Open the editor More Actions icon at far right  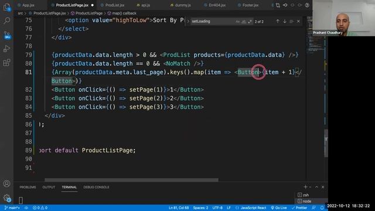[307, 5]
